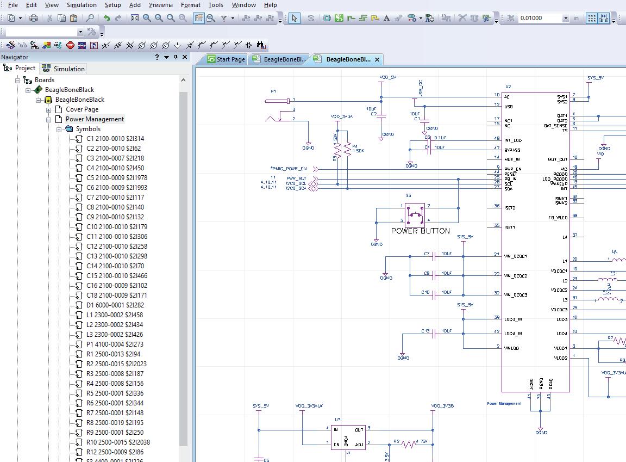Click the Fit All view icon
The height and width of the screenshot is (462, 626).
(x=135, y=18)
